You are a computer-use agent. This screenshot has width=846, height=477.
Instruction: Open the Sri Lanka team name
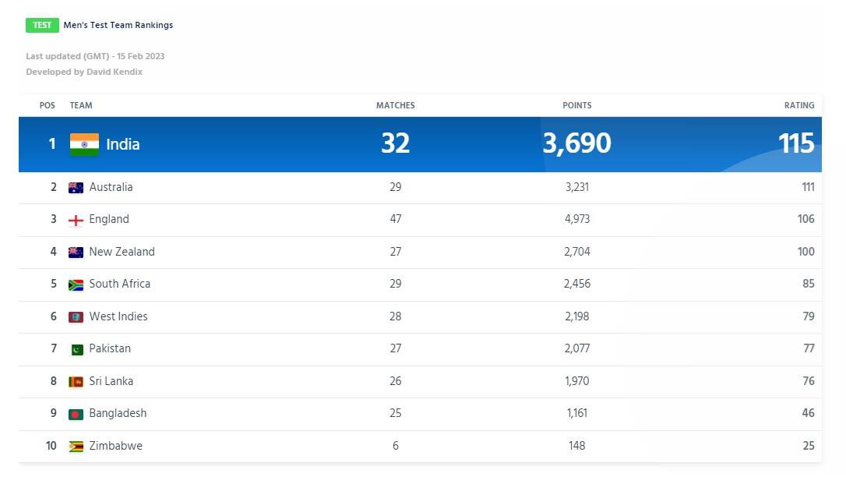(111, 381)
